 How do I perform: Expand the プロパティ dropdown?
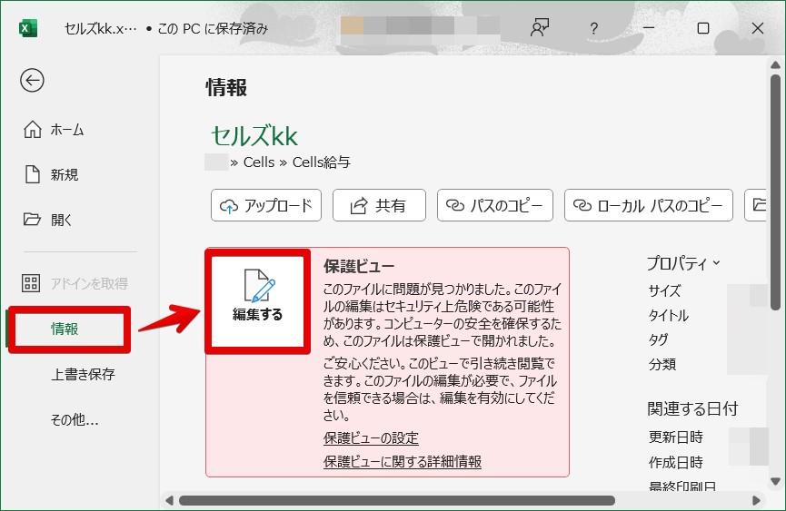point(683,263)
